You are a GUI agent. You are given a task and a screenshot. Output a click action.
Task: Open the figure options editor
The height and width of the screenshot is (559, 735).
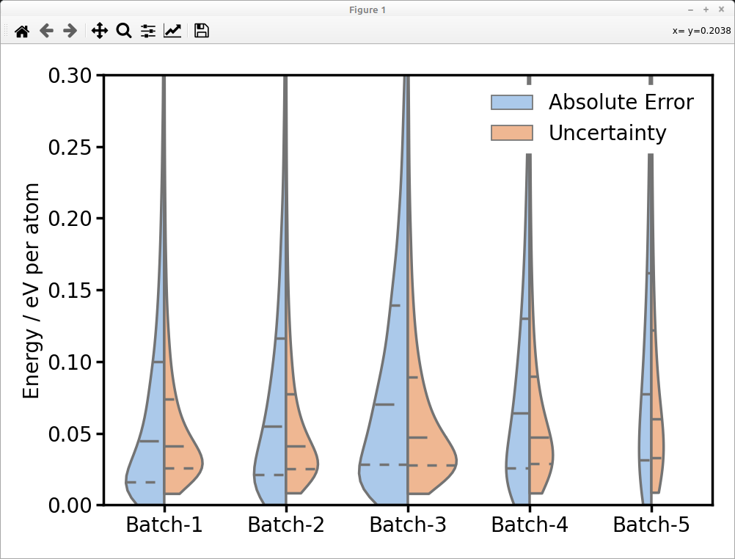172,31
